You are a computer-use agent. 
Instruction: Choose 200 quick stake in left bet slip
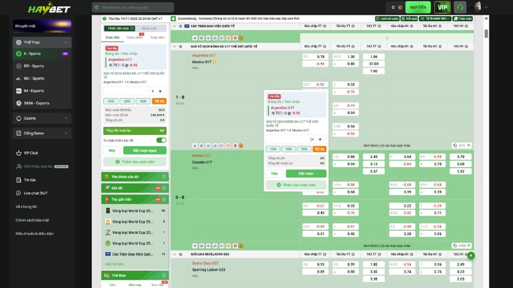point(127,101)
